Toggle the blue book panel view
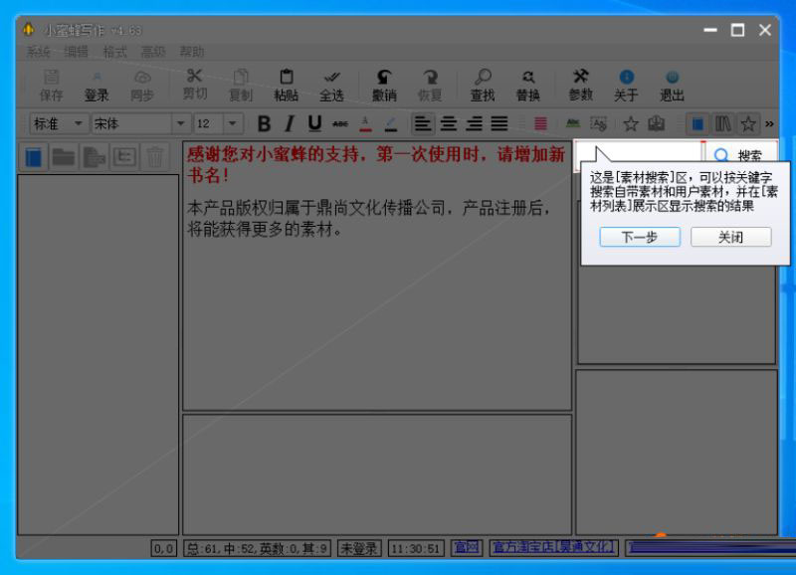 pyautogui.click(x=698, y=123)
